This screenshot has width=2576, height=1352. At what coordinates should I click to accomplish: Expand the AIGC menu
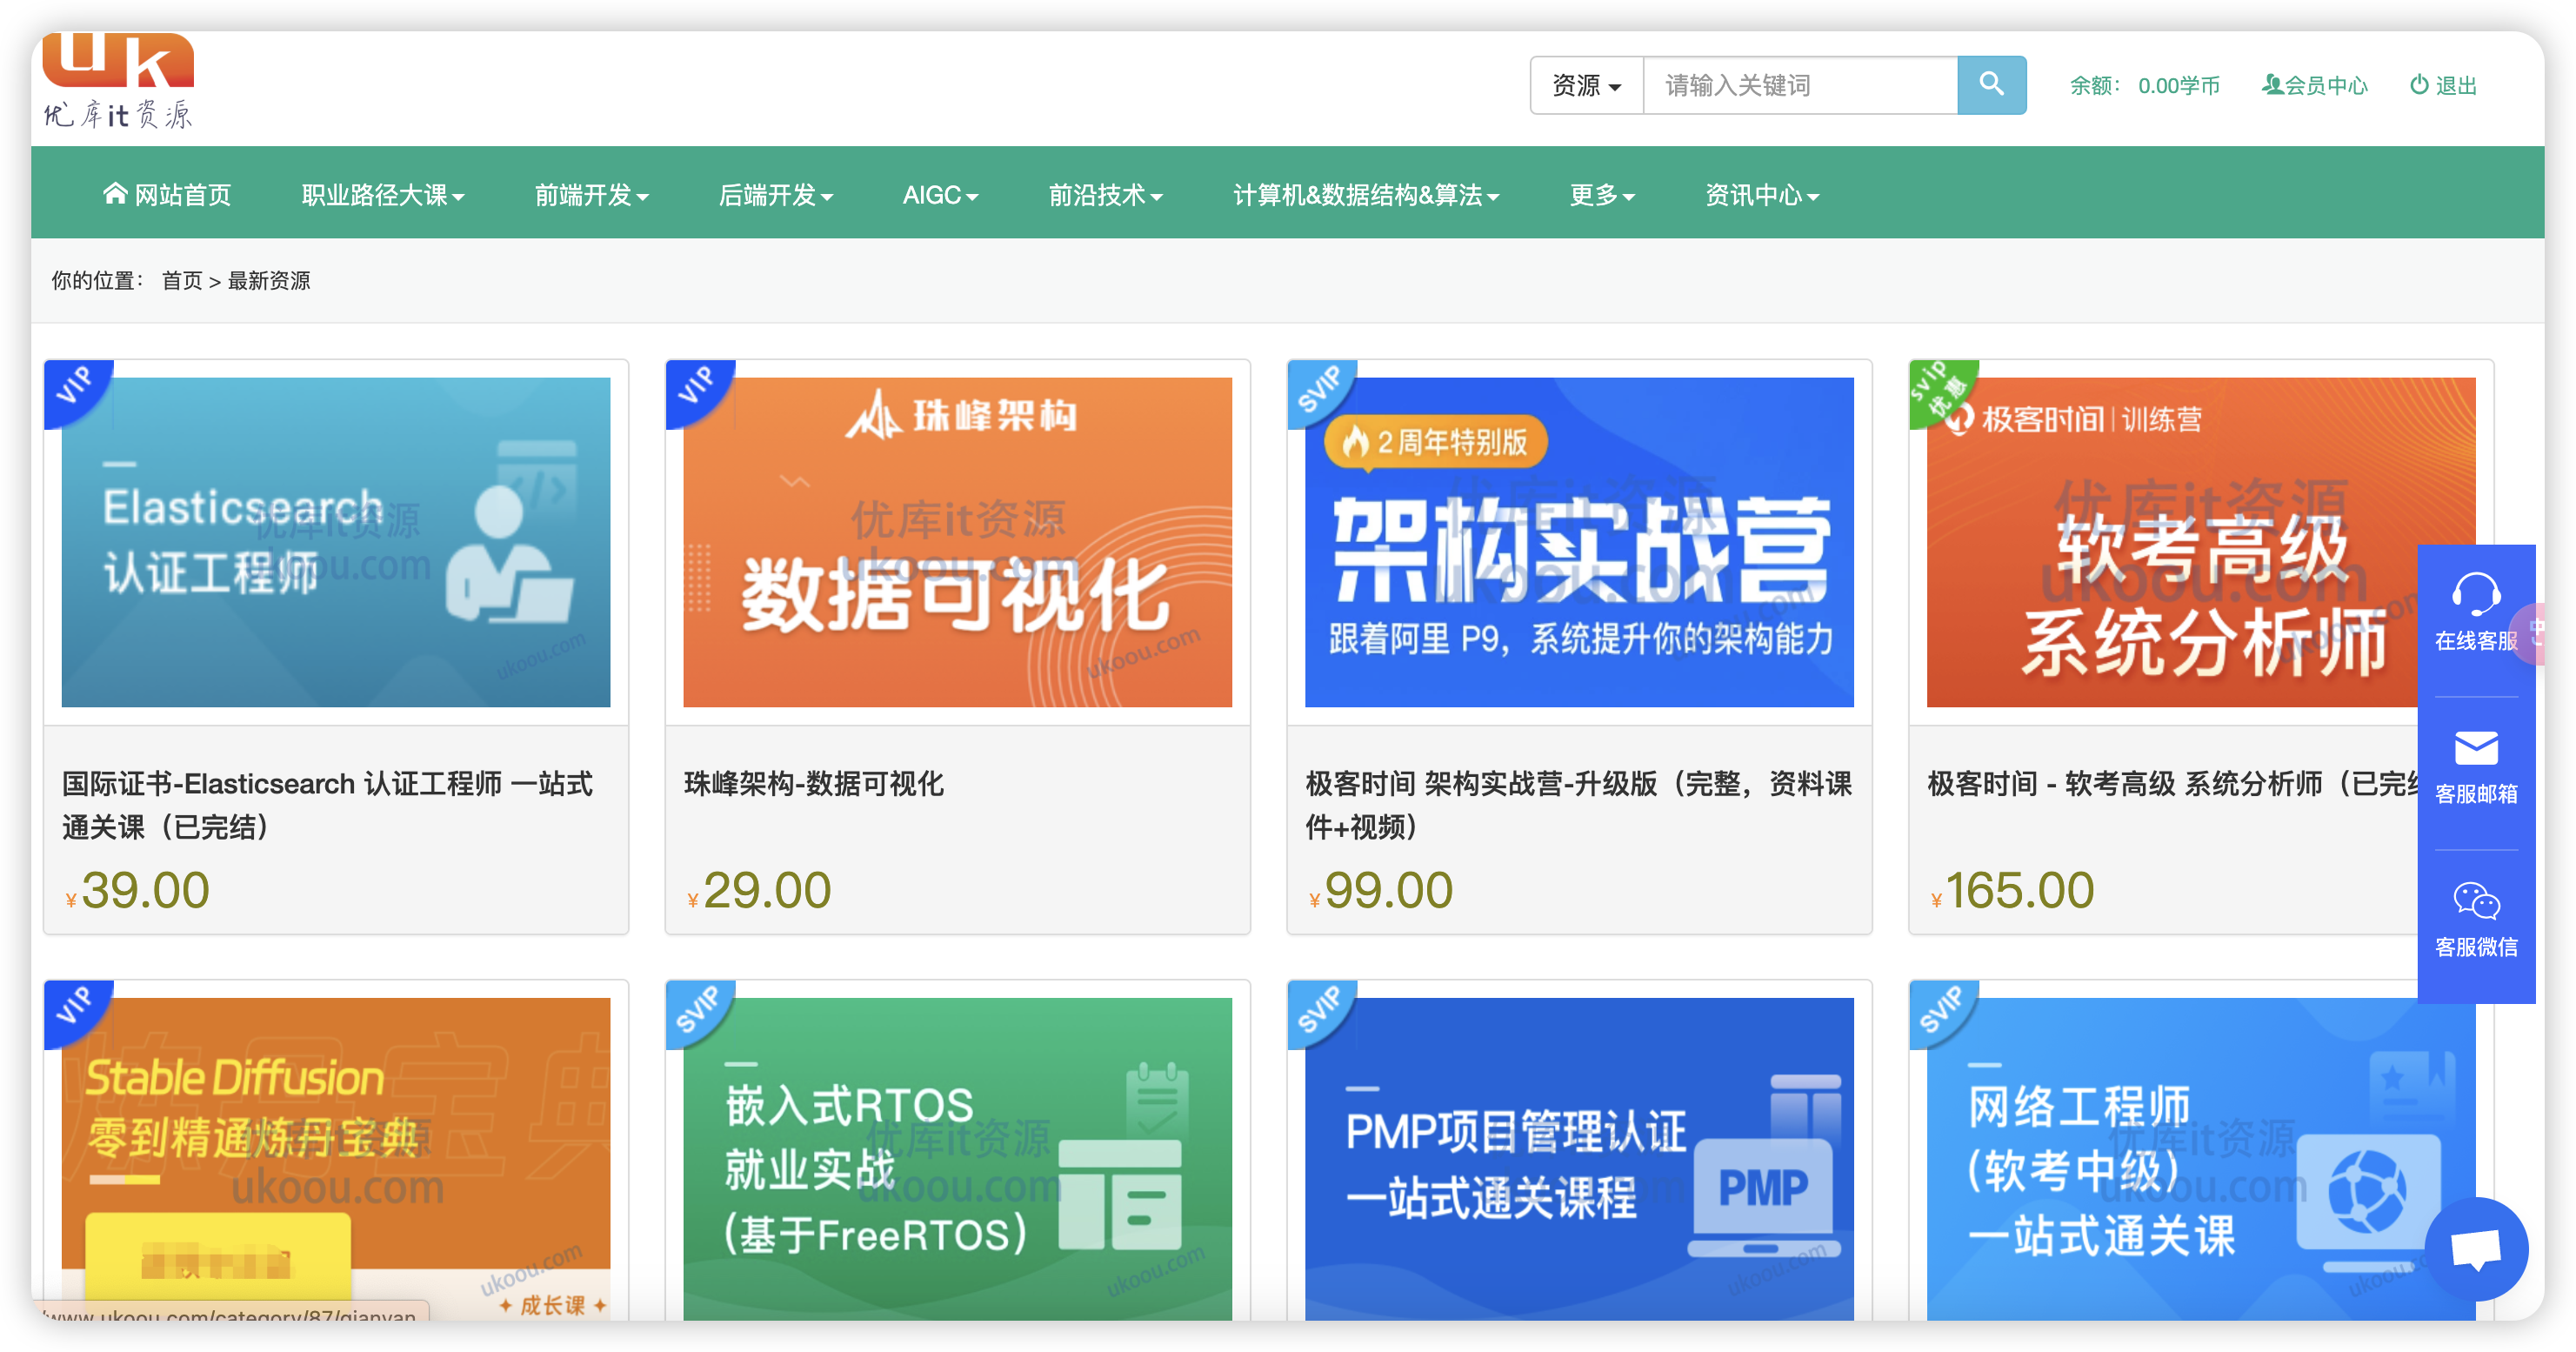pos(940,194)
